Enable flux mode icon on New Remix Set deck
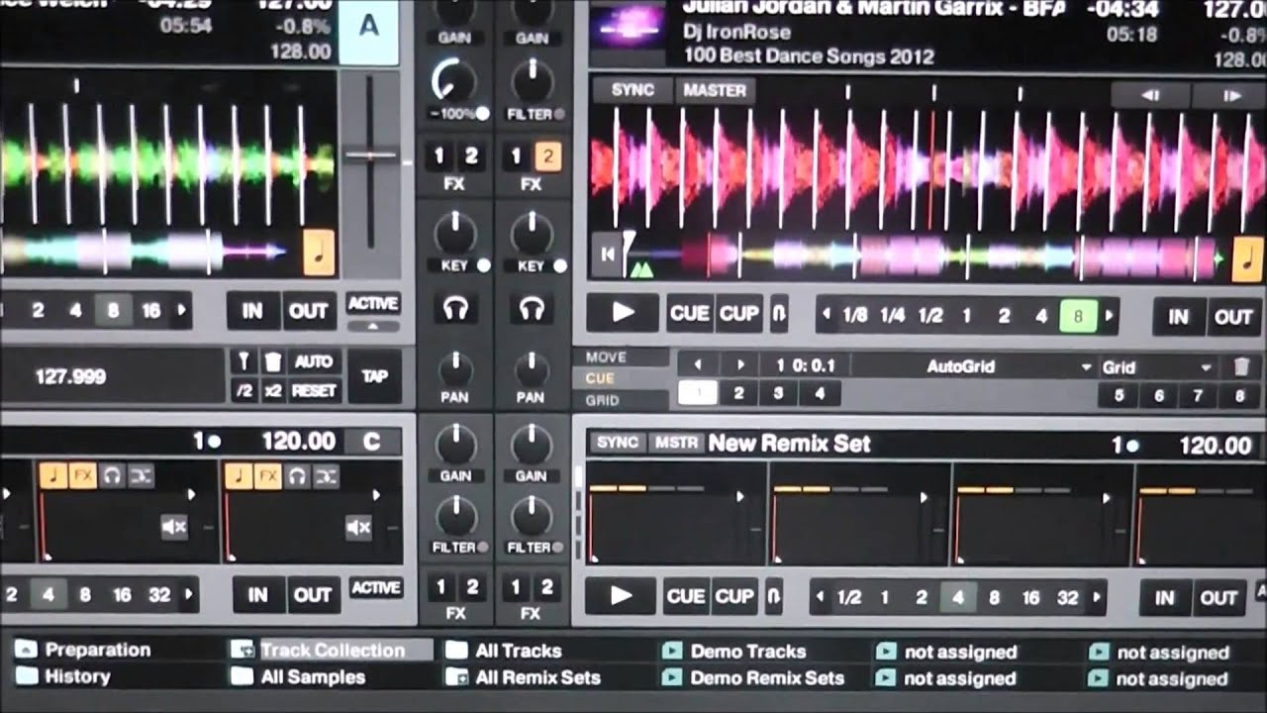Screen dimensions: 1267x713 click(x=773, y=596)
